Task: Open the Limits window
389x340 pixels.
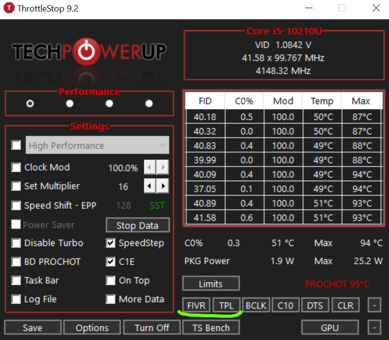Action: tap(211, 283)
